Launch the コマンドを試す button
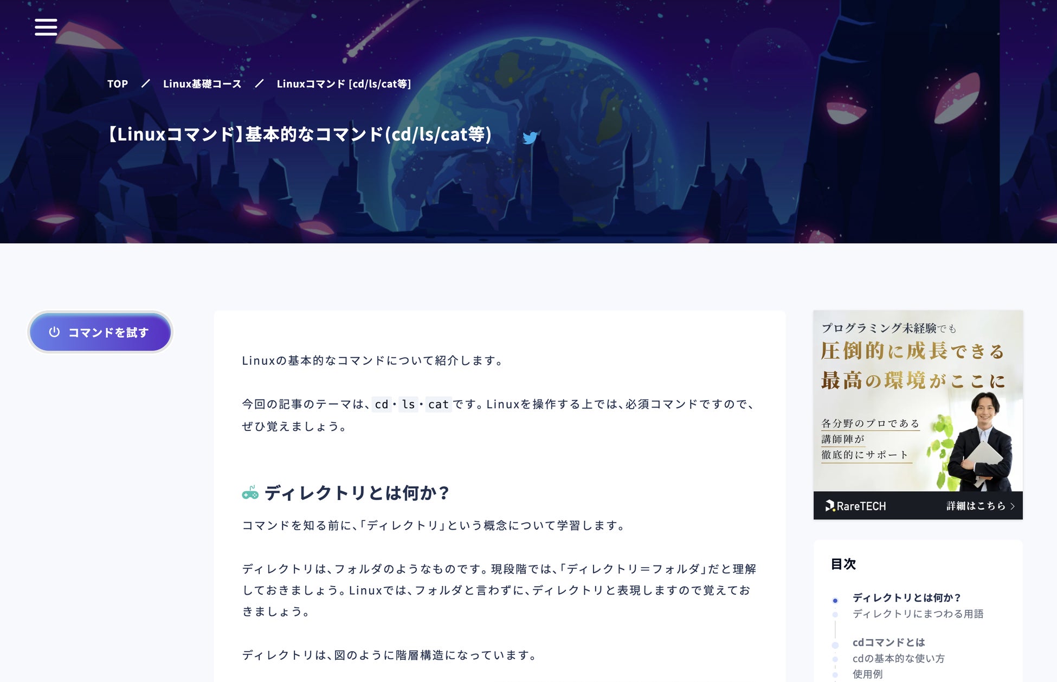This screenshot has width=1057, height=682. pos(100,332)
